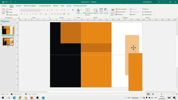Switch to the Correspondencia tab
Viewport: 178px width, 100px height.
tap(44, 6)
